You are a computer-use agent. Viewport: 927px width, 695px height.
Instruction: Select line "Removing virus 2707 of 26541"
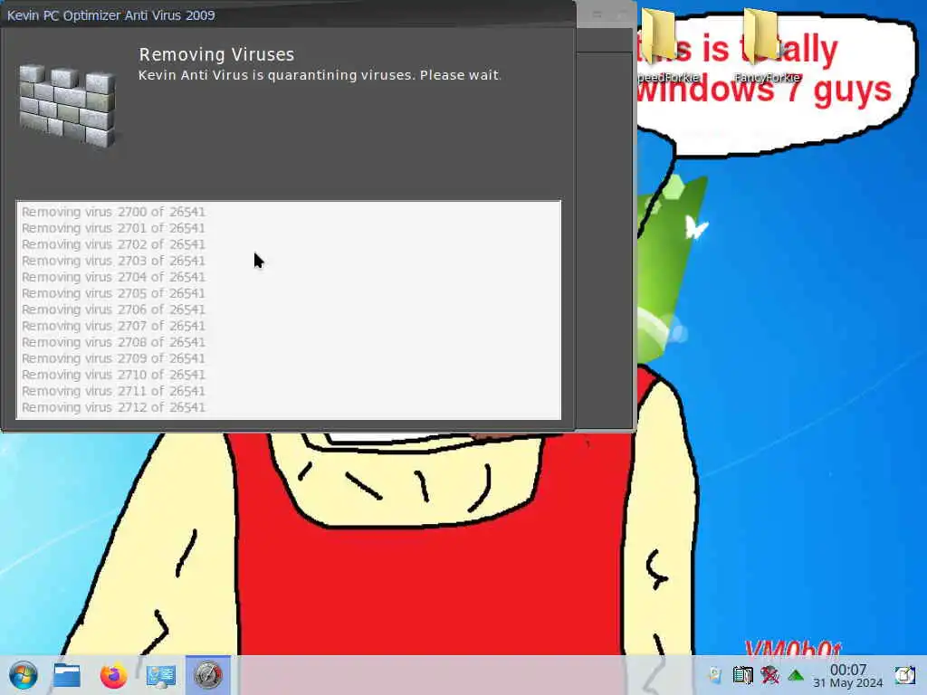pos(113,326)
